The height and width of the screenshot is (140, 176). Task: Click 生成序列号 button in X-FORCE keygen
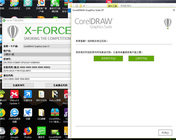point(19,85)
